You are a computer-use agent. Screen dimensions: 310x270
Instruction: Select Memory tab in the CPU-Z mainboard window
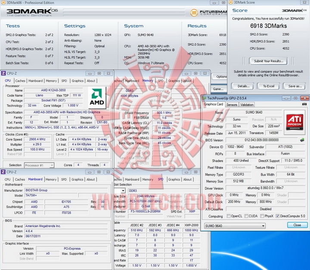[x=51, y=179]
